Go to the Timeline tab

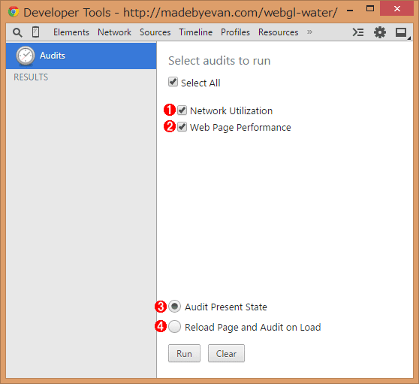click(x=195, y=32)
